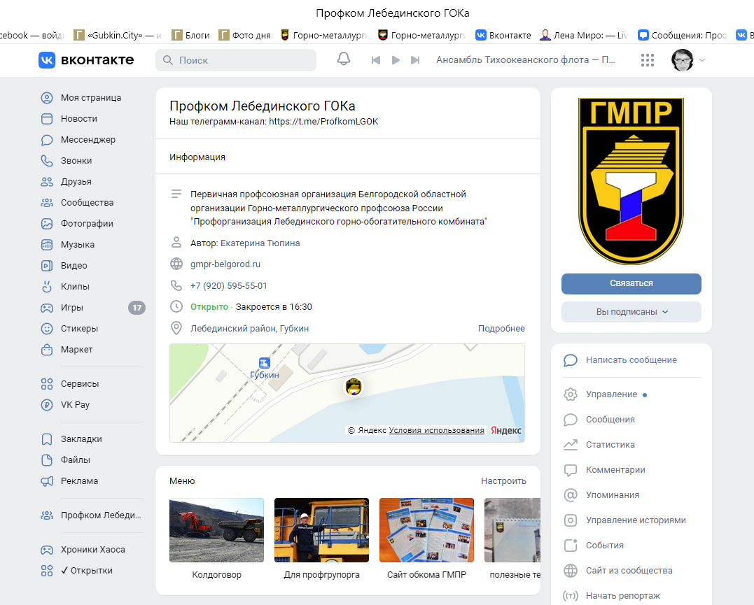This screenshot has height=605, width=754.
Task: Click the Музыка music icon
Action: [x=47, y=245]
